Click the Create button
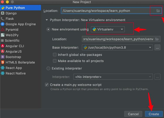164x118 pixels. (x=154, y=114)
